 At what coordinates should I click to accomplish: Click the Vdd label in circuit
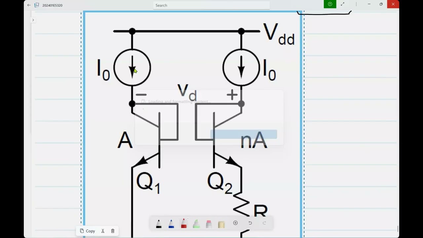click(279, 34)
